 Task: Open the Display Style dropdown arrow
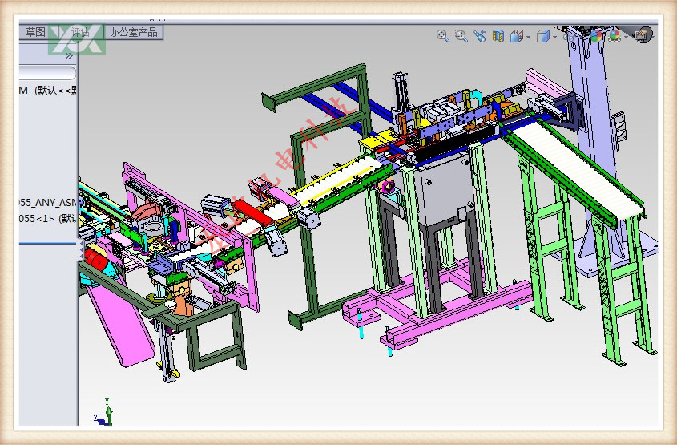(554, 36)
